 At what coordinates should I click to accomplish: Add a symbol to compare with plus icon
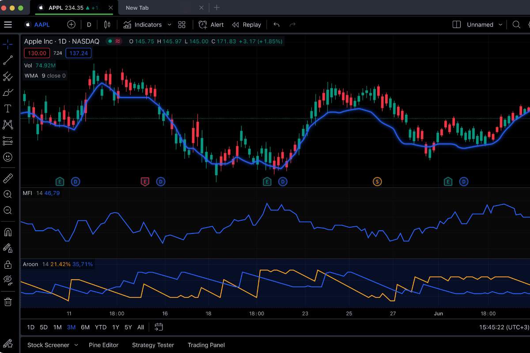pos(71,25)
